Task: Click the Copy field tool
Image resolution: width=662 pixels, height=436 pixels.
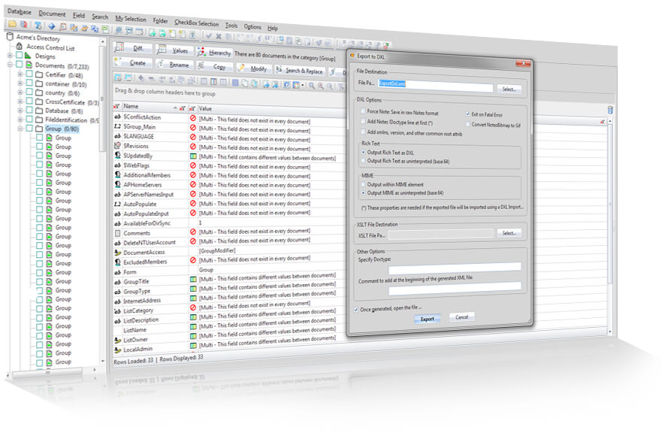Action: click(x=214, y=66)
